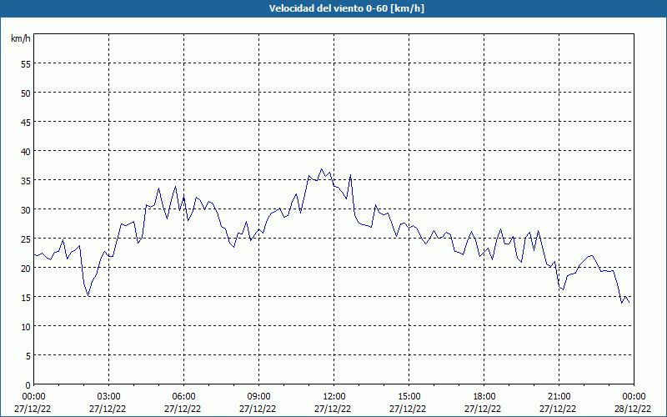Click the 27/12/22 date under 12:00
Image resolution: width=667 pixels, height=417 pixels.
(x=333, y=409)
